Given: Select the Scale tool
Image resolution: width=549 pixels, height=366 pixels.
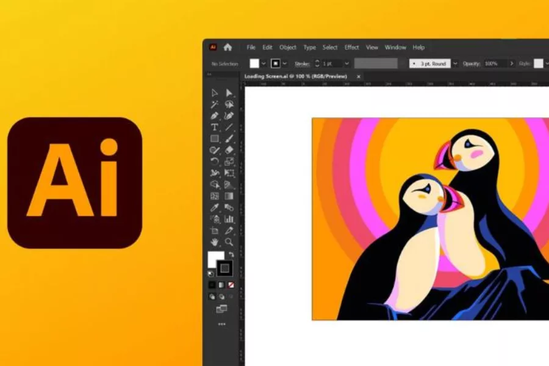Looking at the screenshot, I should pos(229,162).
